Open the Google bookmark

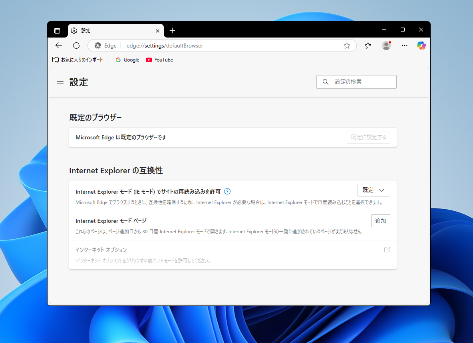(x=127, y=59)
